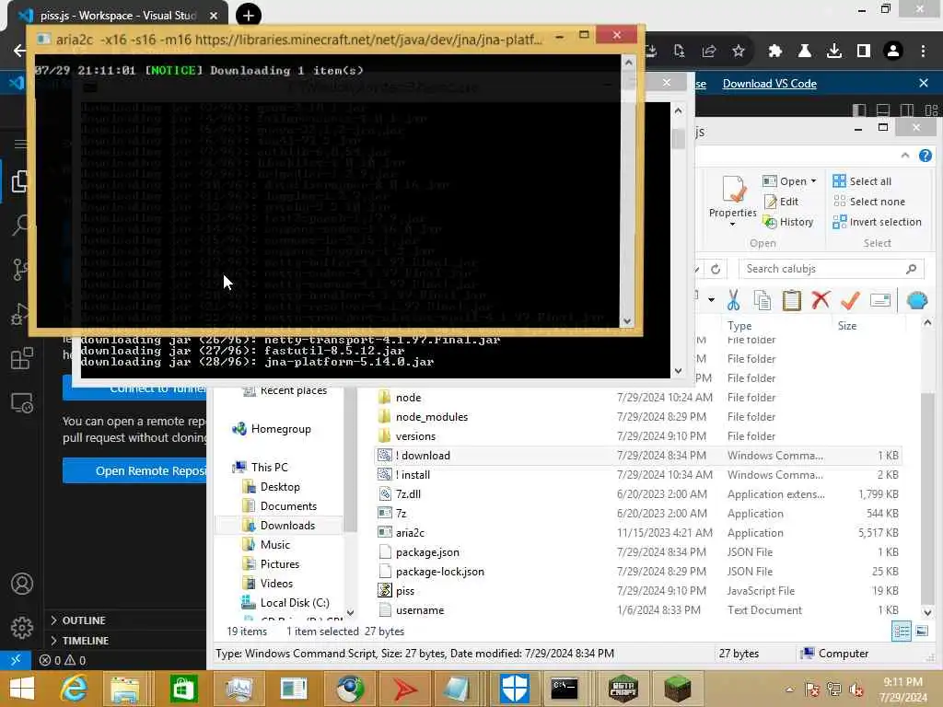
Task: Open VS Code Remote Explorer icon
Action: [x=22, y=403]
